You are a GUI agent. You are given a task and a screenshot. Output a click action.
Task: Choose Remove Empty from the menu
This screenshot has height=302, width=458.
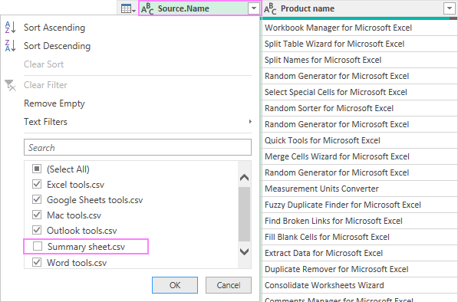pos(54,103)
